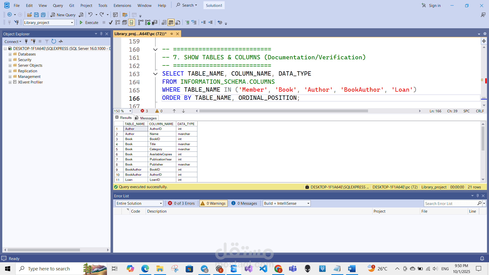Click Disconnect icon in Object Explorer

click(33, 41)
